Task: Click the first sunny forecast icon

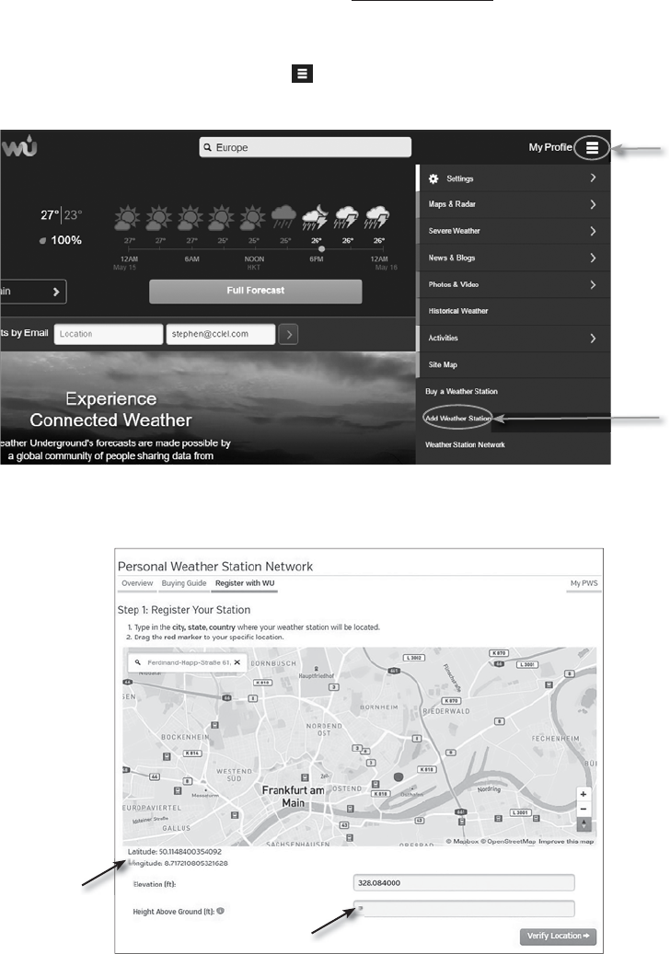Action: coord(127,217)
